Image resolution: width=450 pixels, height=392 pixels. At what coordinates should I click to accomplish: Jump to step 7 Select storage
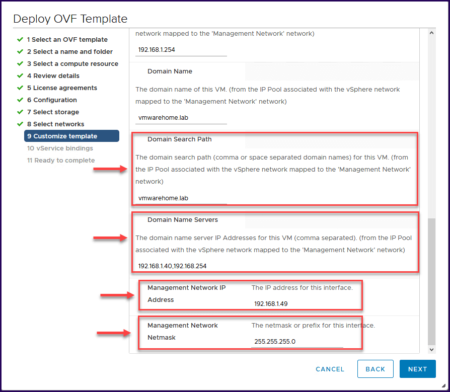[x=53, y=112]
